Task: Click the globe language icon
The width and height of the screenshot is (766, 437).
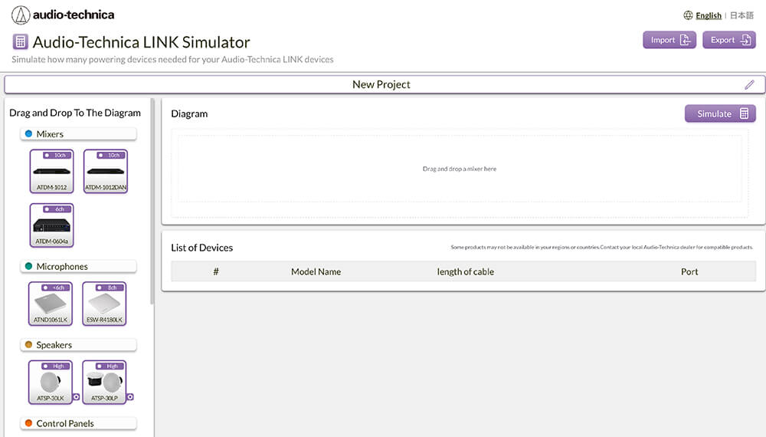Action: point(688,15)
